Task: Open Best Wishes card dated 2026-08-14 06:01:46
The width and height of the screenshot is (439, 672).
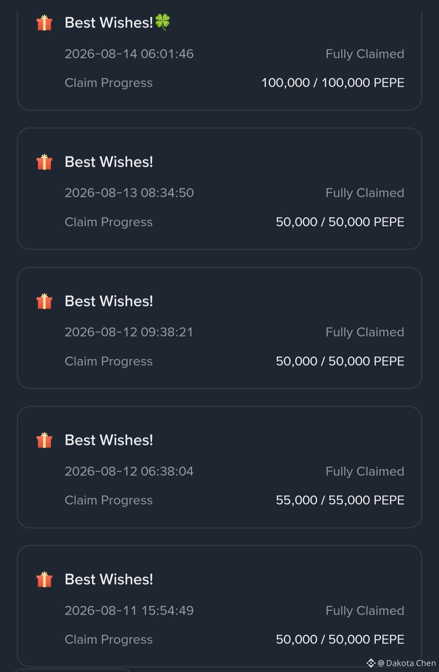Action: pyautogui.click(x=219, y=60)
